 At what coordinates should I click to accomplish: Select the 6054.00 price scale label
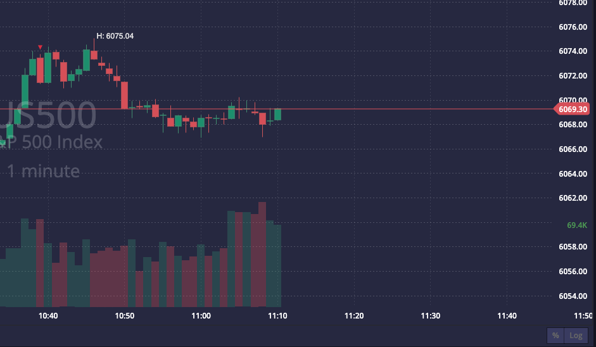tap(573, 296)
